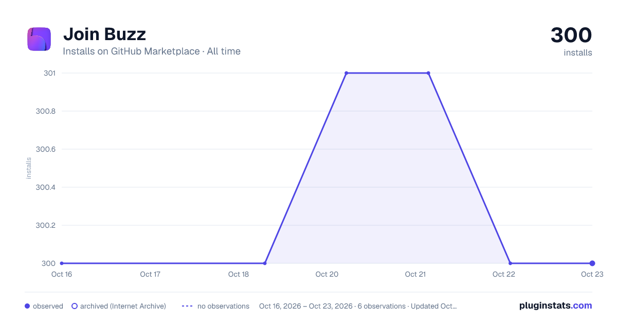Viewport: 617px width, 324px height.
Task: Click the "300" total installs count
Action: click(x=571, y=35)
